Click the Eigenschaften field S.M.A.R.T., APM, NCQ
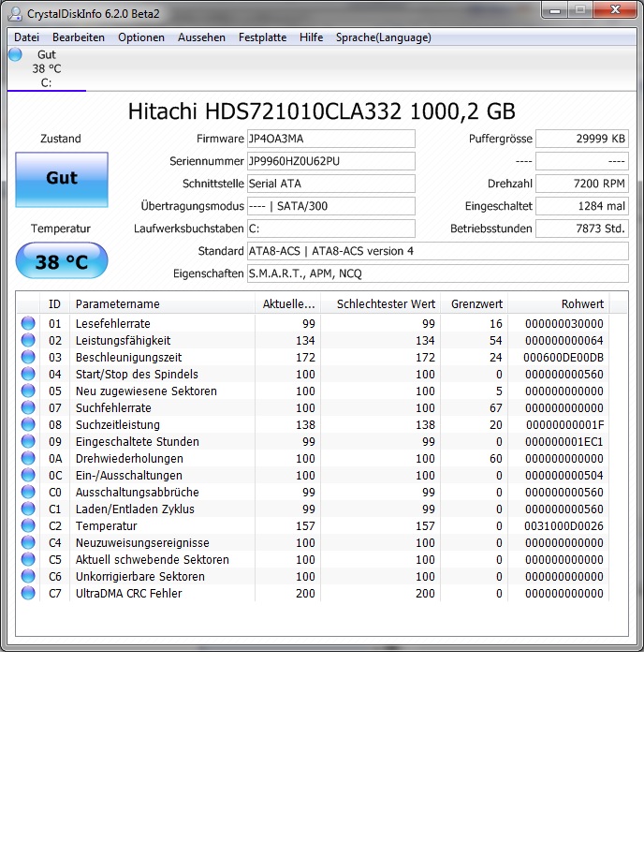Screen dimensions: 644x856 tap(438, 273)
